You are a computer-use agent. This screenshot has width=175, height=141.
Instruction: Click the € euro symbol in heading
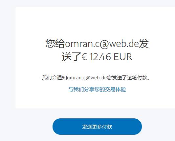(x=84, y=57)
